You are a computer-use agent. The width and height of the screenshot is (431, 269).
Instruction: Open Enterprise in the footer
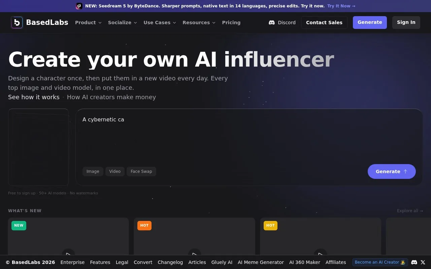click(72, 262)
